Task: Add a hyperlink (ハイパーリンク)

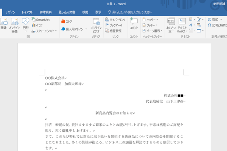Action: pyautogui.click(x=115, y=20)
